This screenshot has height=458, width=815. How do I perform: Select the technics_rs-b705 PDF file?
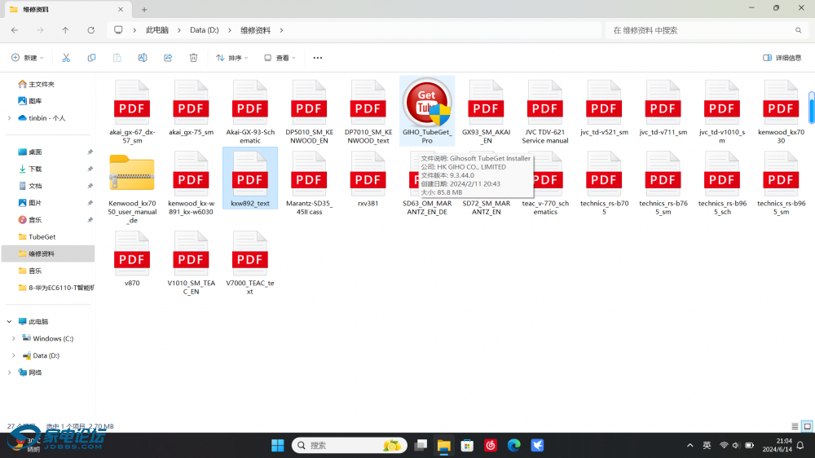pyautogui.click(x=604, y=183)
